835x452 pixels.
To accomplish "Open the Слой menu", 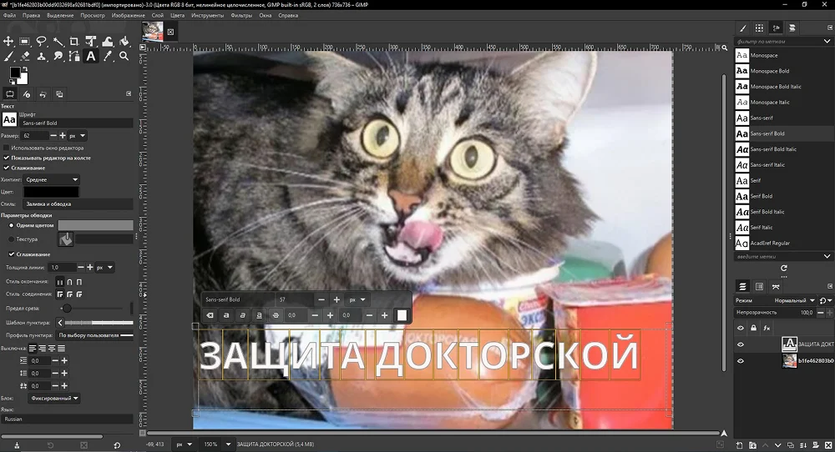I will (158, 15).
